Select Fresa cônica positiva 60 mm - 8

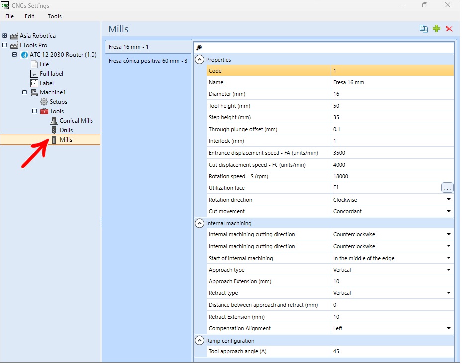pos(148,61)
